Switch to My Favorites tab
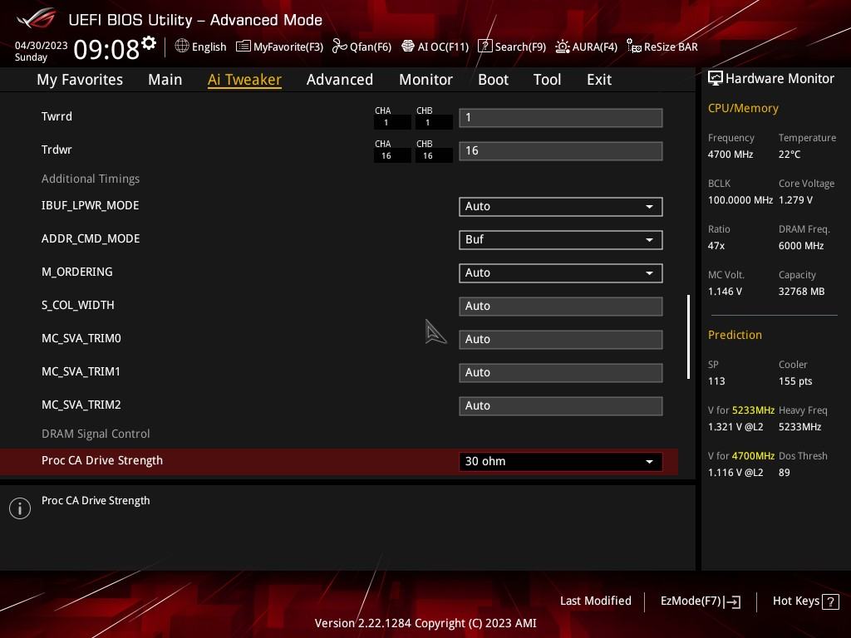 pos(80,80)
